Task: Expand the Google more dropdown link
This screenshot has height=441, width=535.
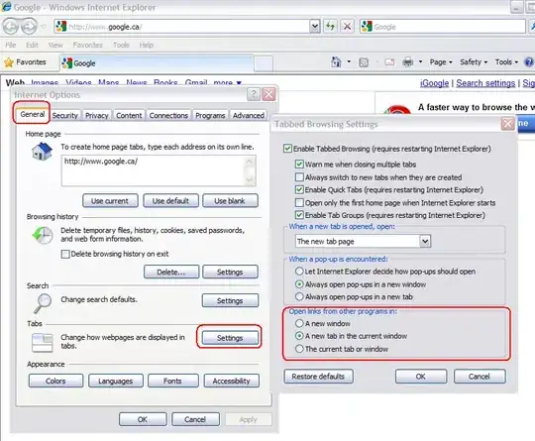Action: (x=228, y=83)
